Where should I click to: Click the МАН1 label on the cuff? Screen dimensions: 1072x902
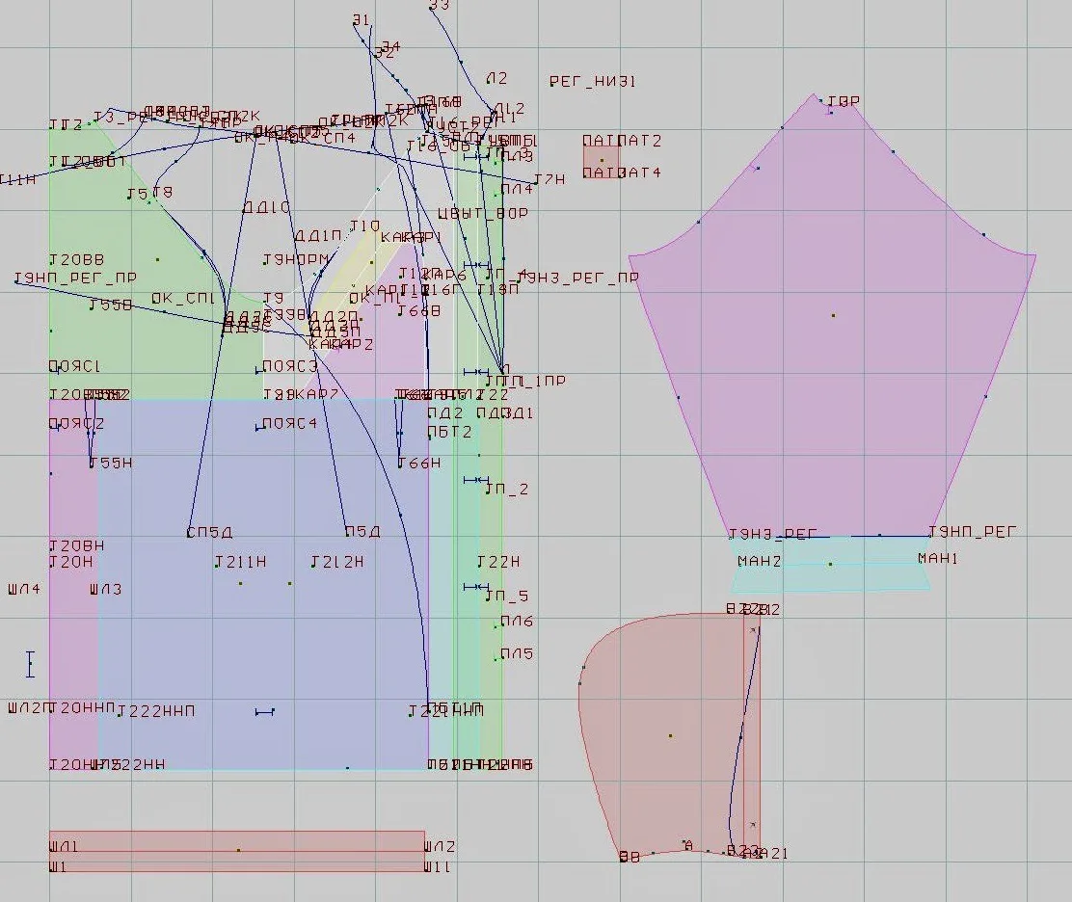(937, 558)
